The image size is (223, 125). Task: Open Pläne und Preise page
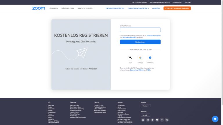coord(68,8)
